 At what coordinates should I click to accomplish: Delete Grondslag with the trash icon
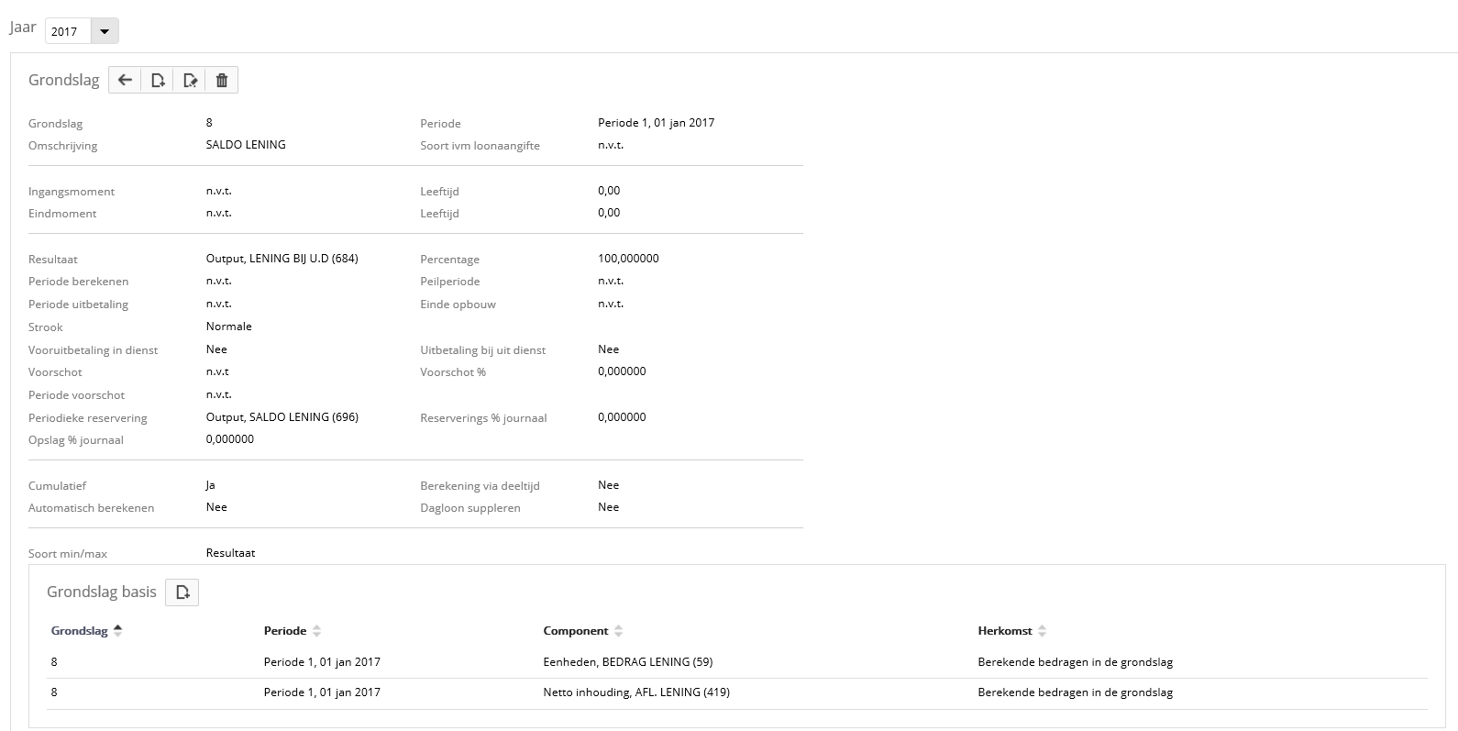222,81
